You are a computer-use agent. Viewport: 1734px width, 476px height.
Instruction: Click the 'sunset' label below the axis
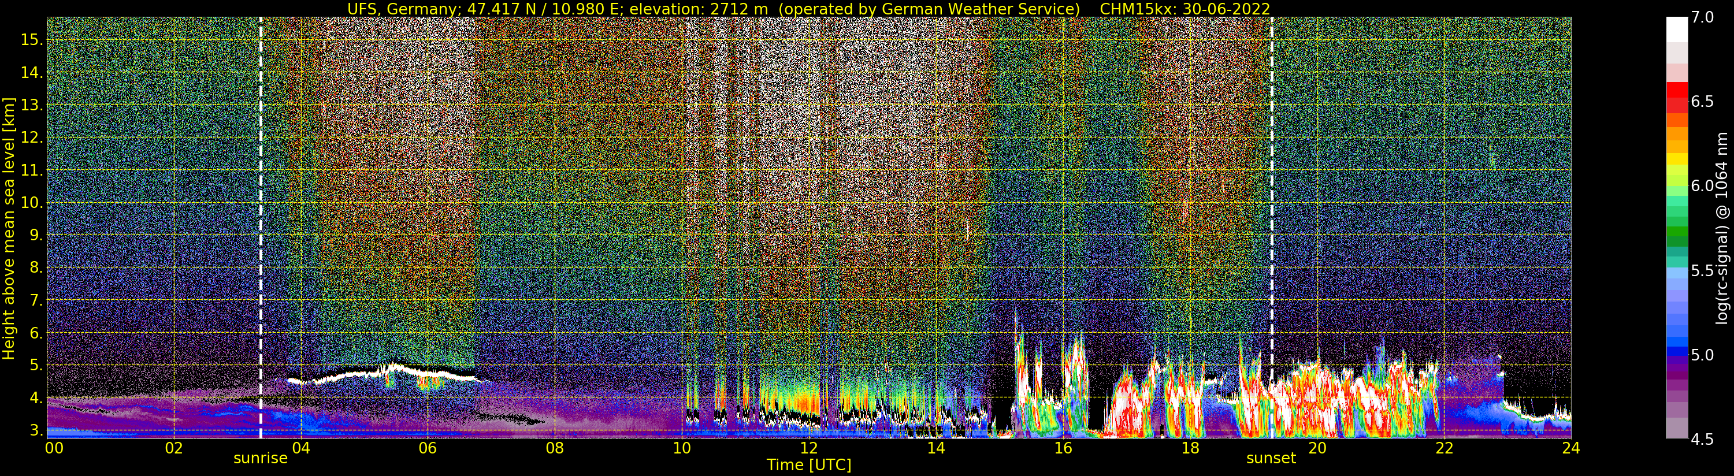(1271, 459)
